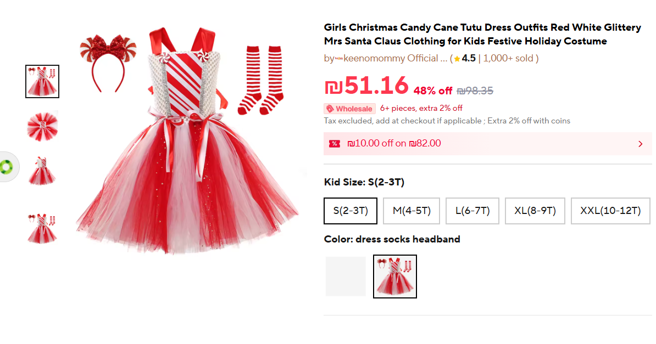656x344 pixels.
Task: Open keenomommy Official store link
Action: click(x=391, y=59)
